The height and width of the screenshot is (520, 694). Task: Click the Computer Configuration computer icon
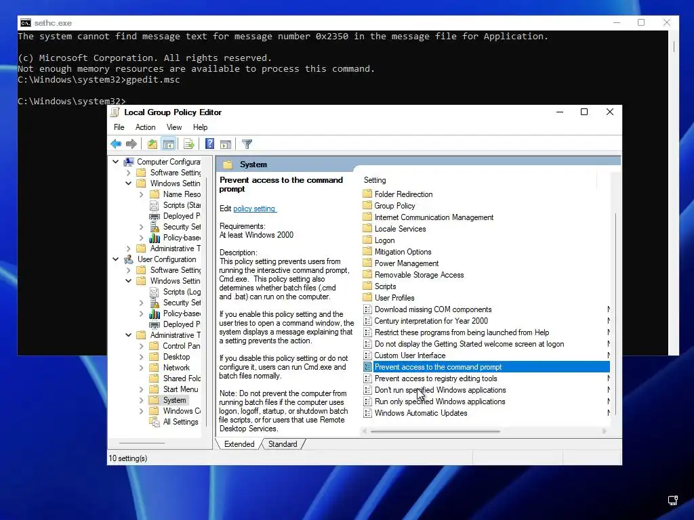[129, 162]
